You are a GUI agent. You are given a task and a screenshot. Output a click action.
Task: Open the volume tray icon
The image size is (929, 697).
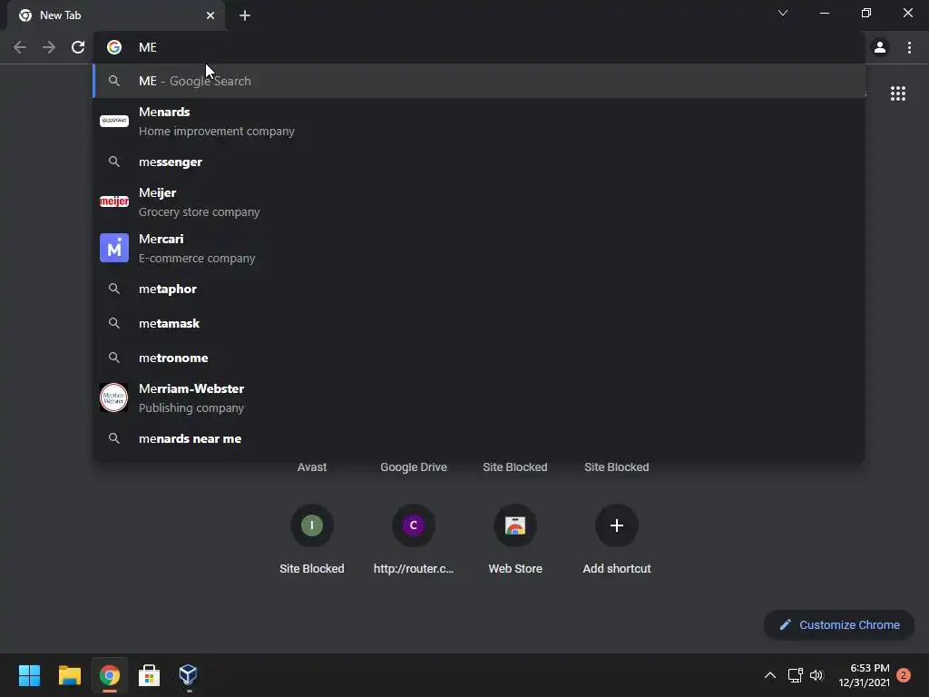point(817,675)
